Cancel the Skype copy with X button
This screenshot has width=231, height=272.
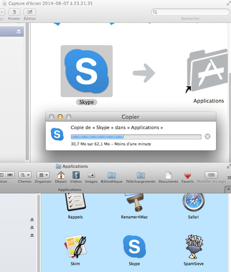[207, 136]
